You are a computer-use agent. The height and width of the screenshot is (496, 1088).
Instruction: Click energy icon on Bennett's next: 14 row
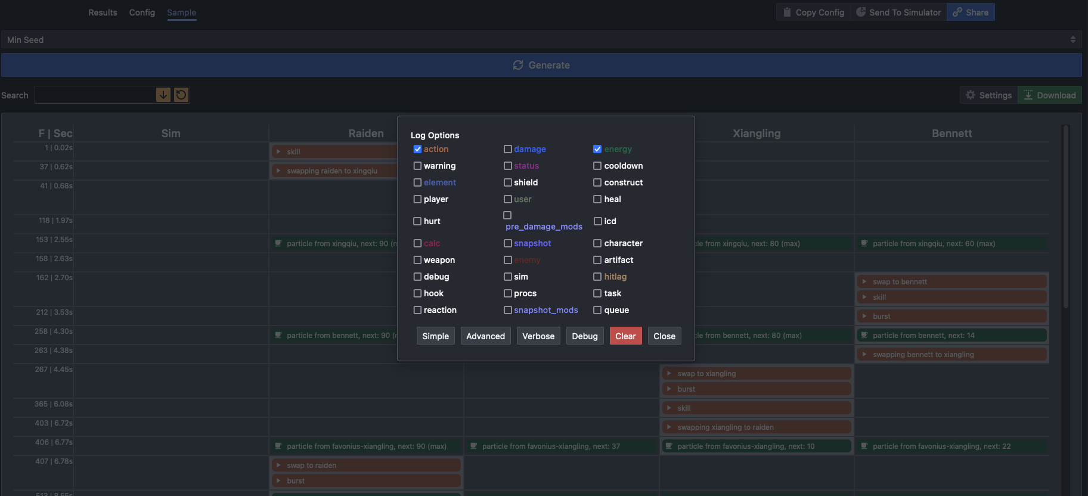[x=864, y=335]
